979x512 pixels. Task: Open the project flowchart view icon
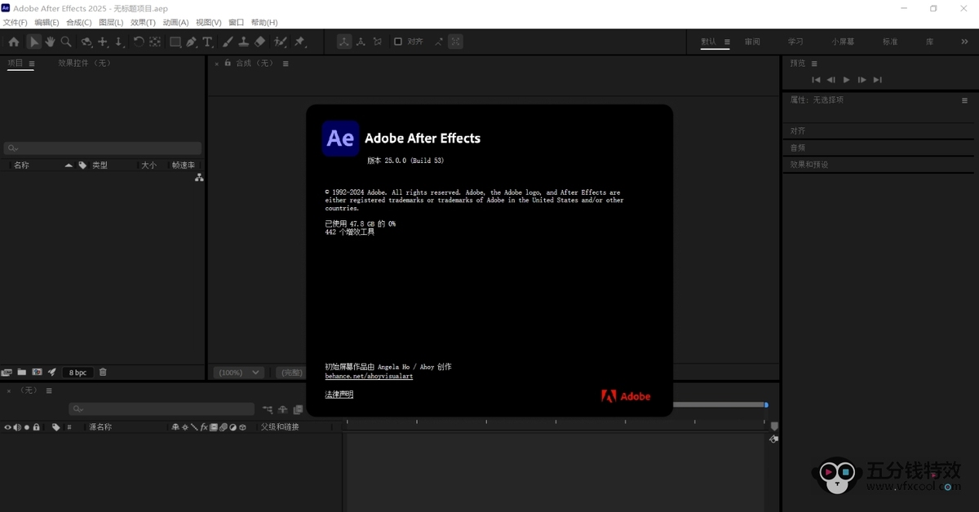click(x=198, y=177)
